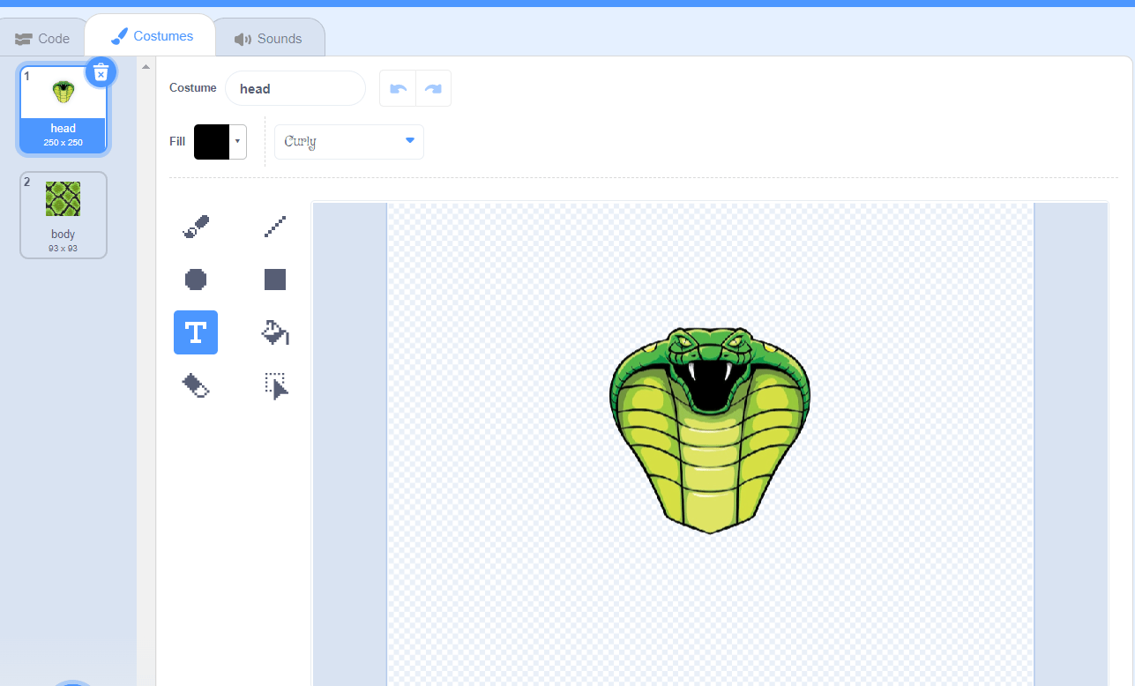Open the Fill color picker

[220, 142]
